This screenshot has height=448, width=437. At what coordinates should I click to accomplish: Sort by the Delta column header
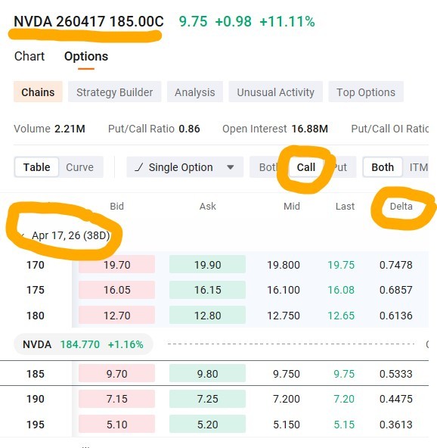click(x=401, y=207)
